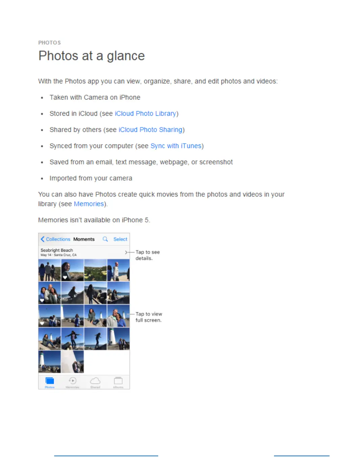Screen dimensions: 344x465
Task: Tap the Select button in Moments
Action: click(x=120, y=239)
